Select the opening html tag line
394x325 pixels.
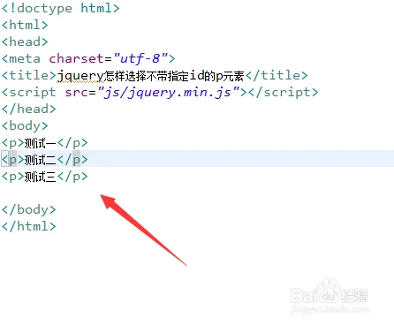(25, 25)
